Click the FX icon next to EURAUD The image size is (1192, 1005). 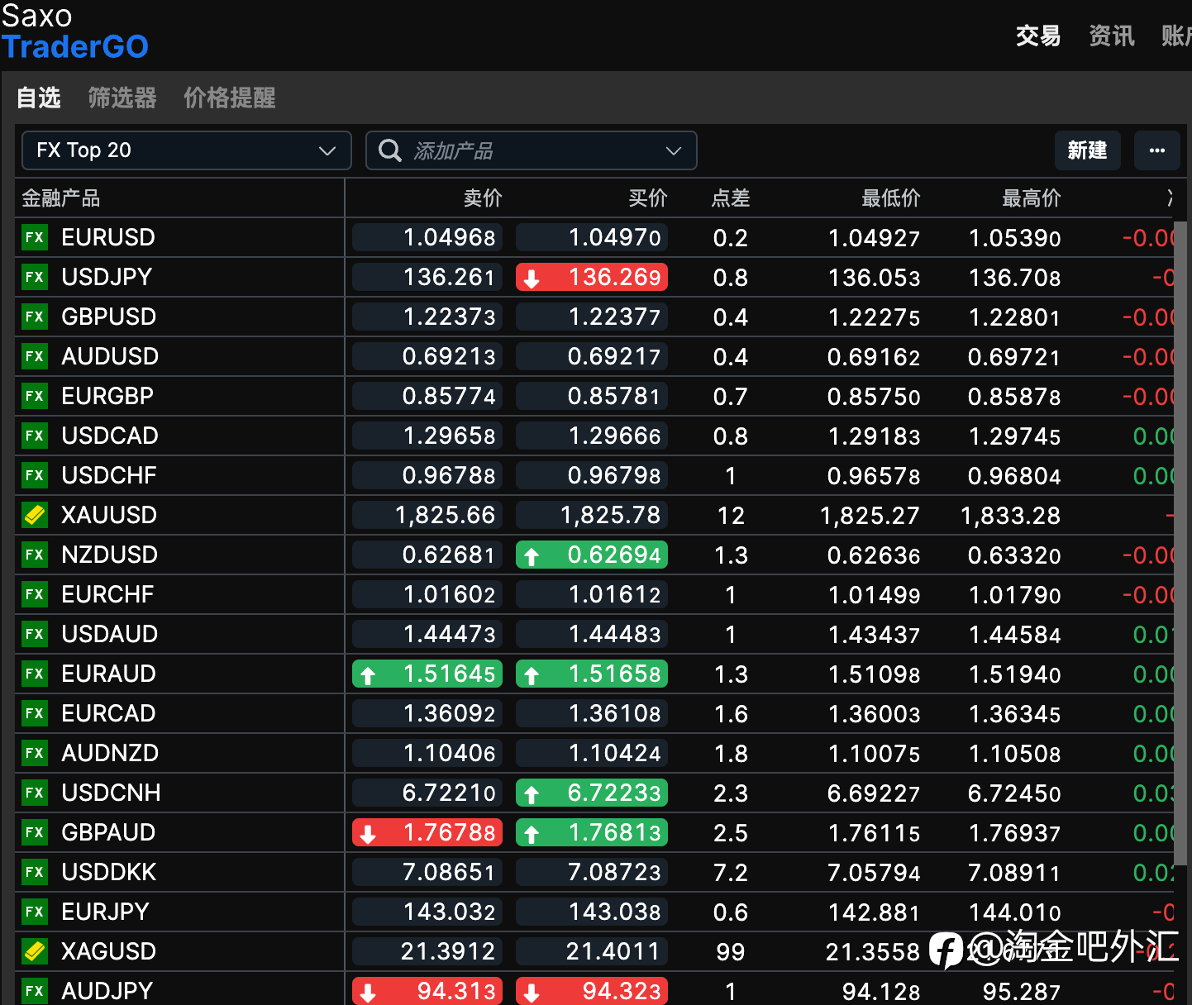click(35, 674)
